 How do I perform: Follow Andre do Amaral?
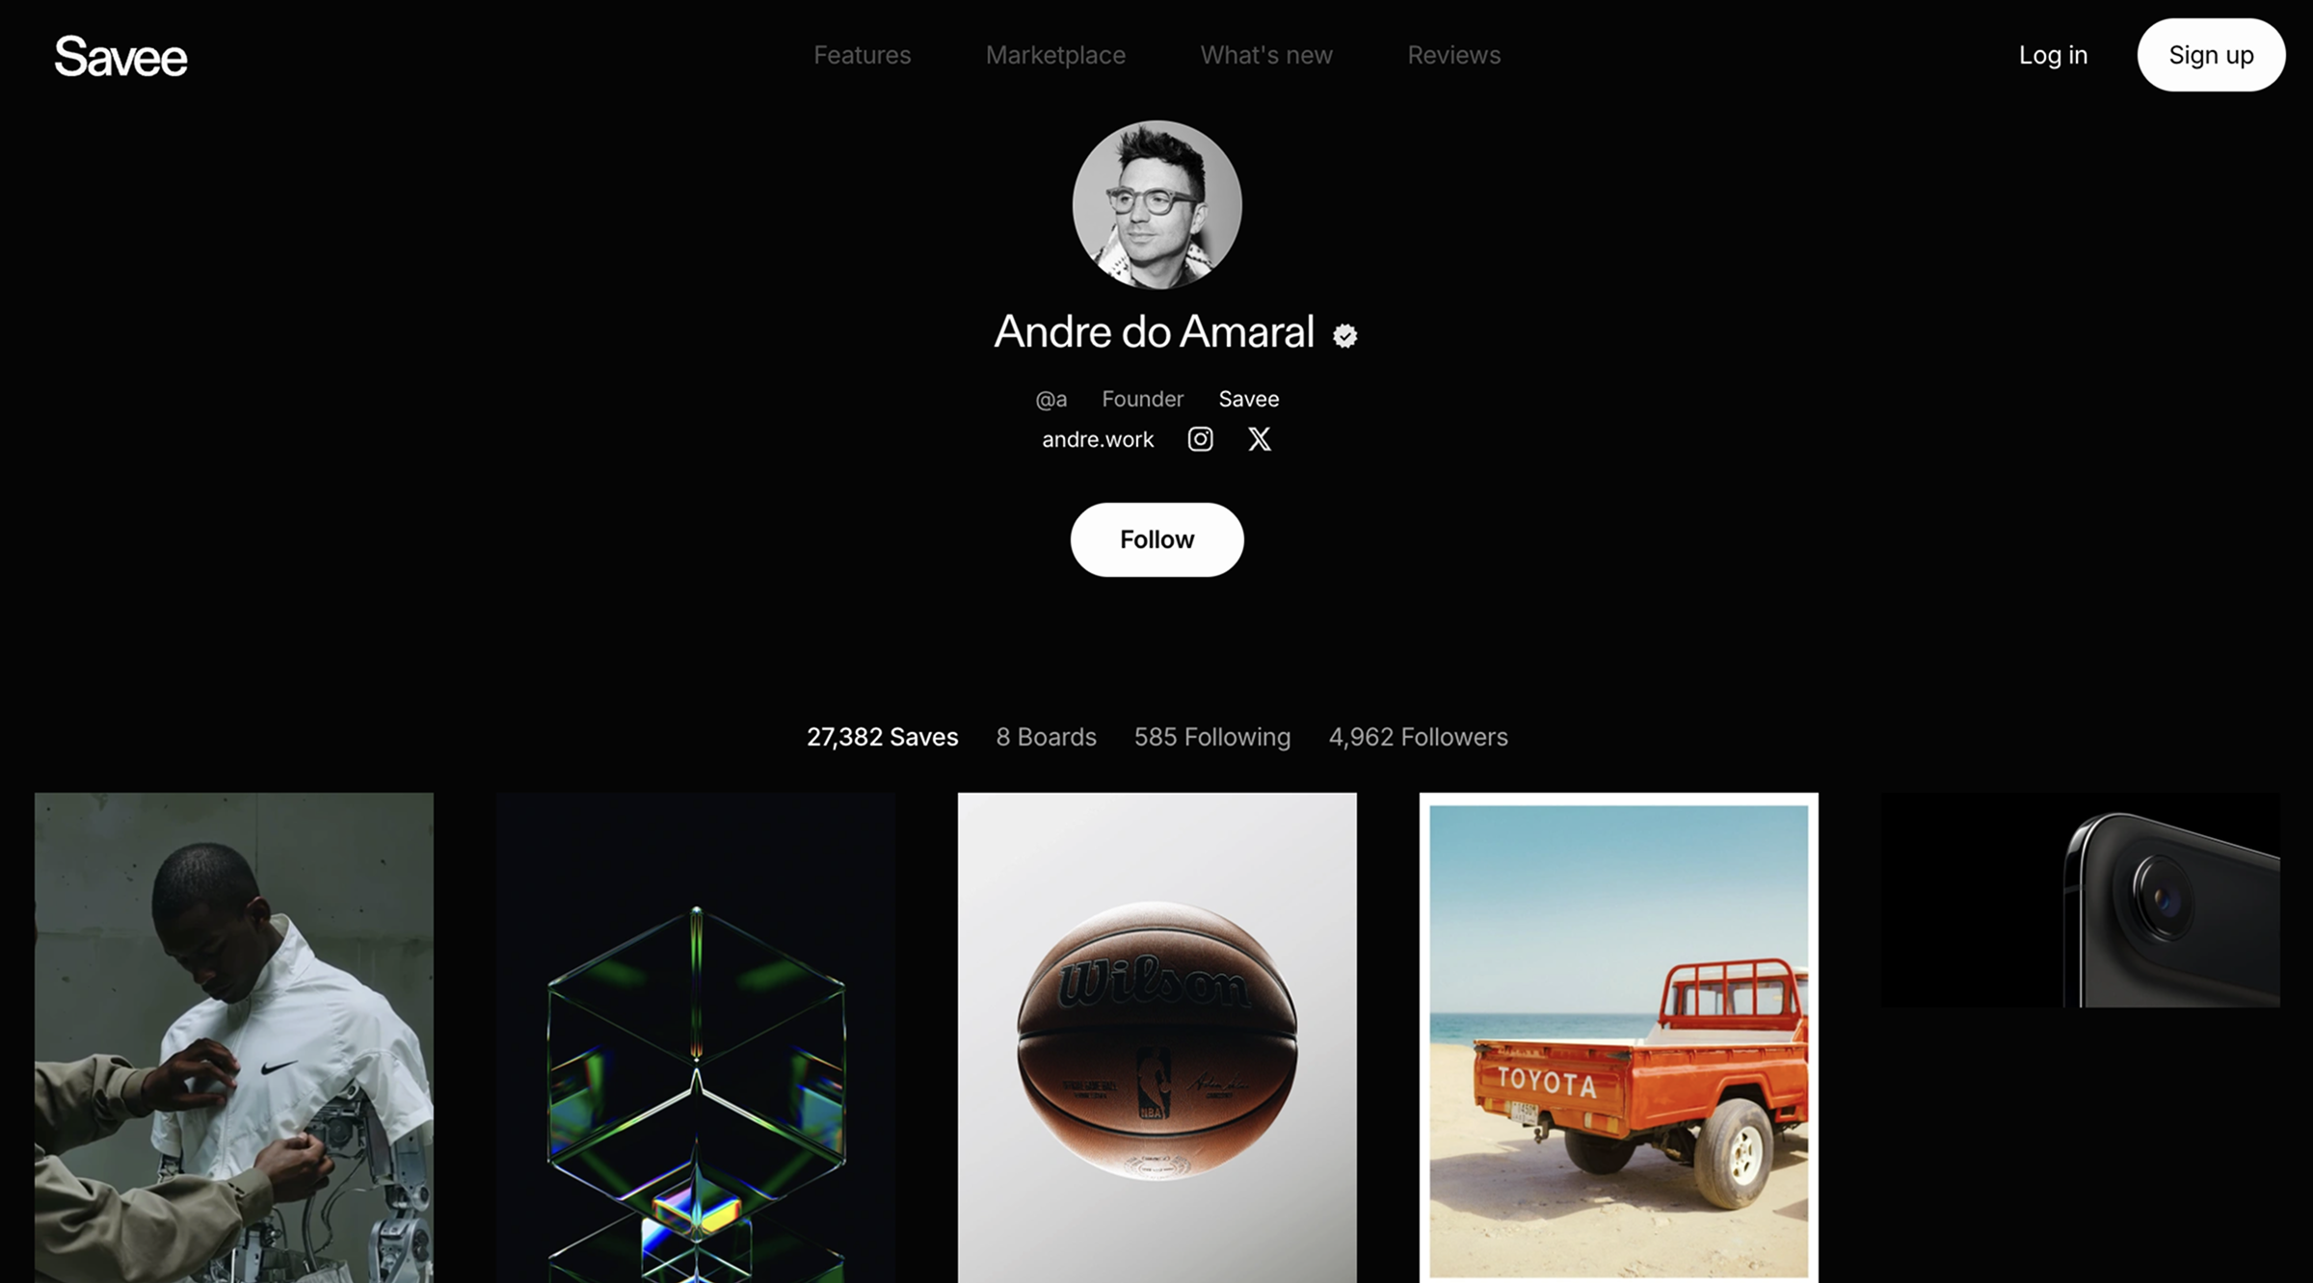click(x=1156, y=539)
